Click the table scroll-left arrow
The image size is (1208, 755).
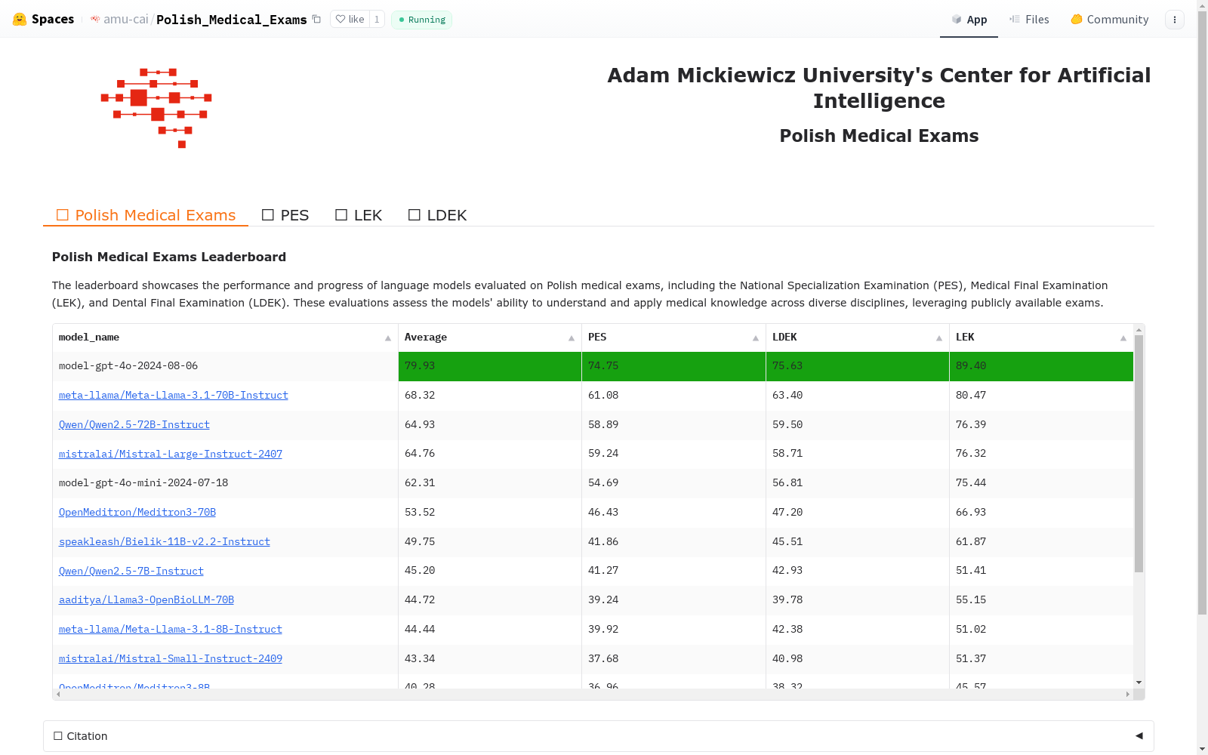pos(58,694)
